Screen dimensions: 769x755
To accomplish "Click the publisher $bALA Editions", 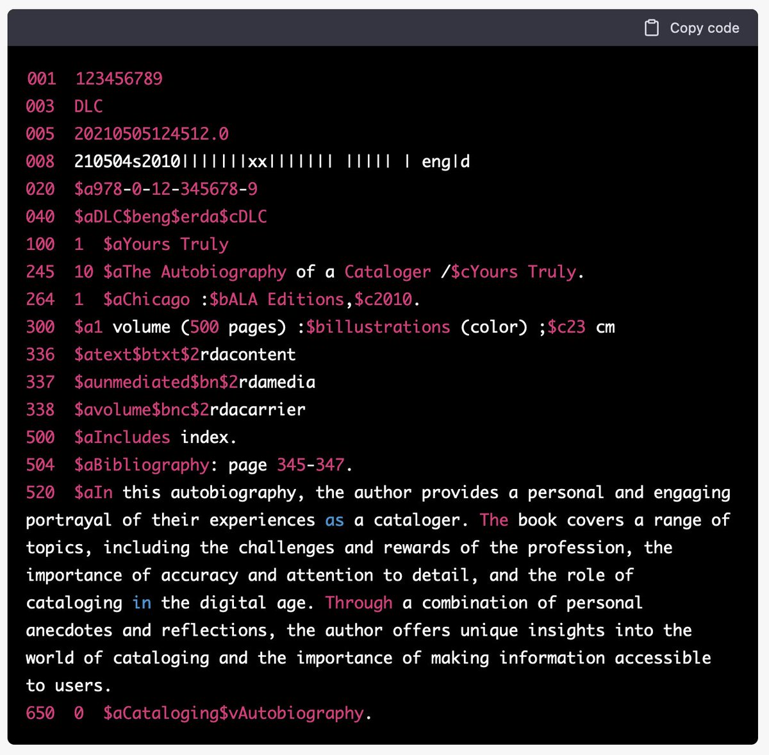I will pyautogui.click(x=277, y=299).
